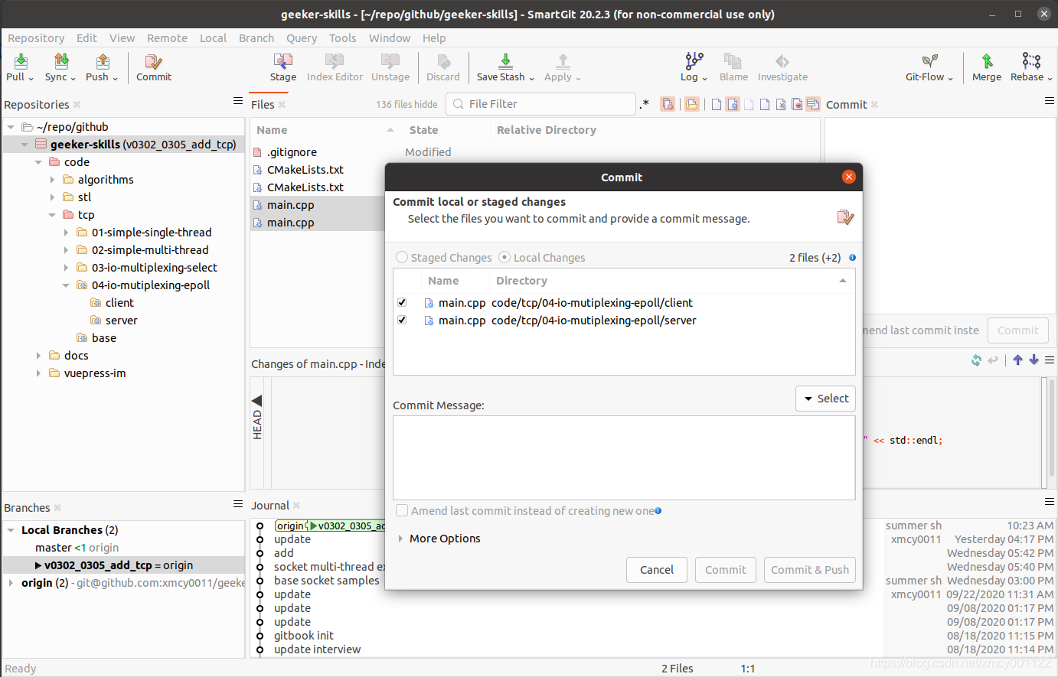
Task: Uncheck main.cpp in epoll/client directory
Action: [x=402, y=303]
